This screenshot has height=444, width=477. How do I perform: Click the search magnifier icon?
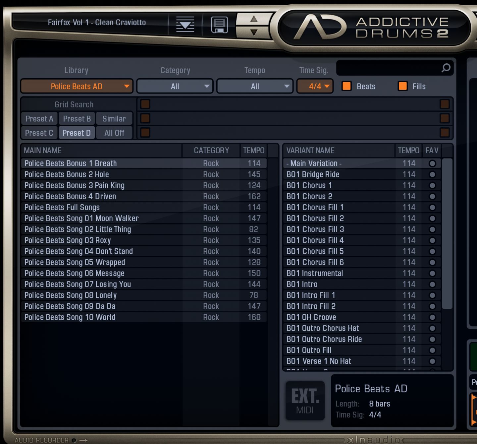pyautogui.click(x=446, y=68)
